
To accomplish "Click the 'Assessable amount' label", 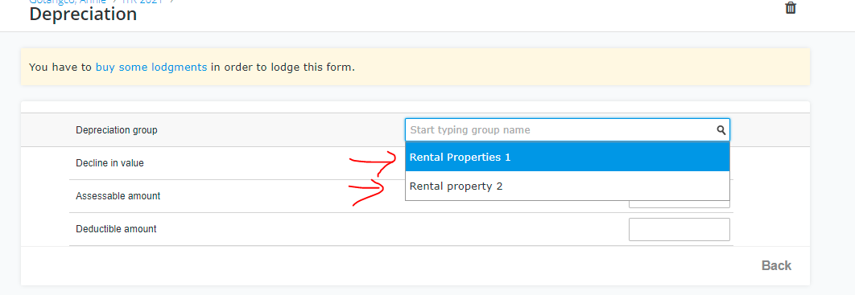I will 118,196.
